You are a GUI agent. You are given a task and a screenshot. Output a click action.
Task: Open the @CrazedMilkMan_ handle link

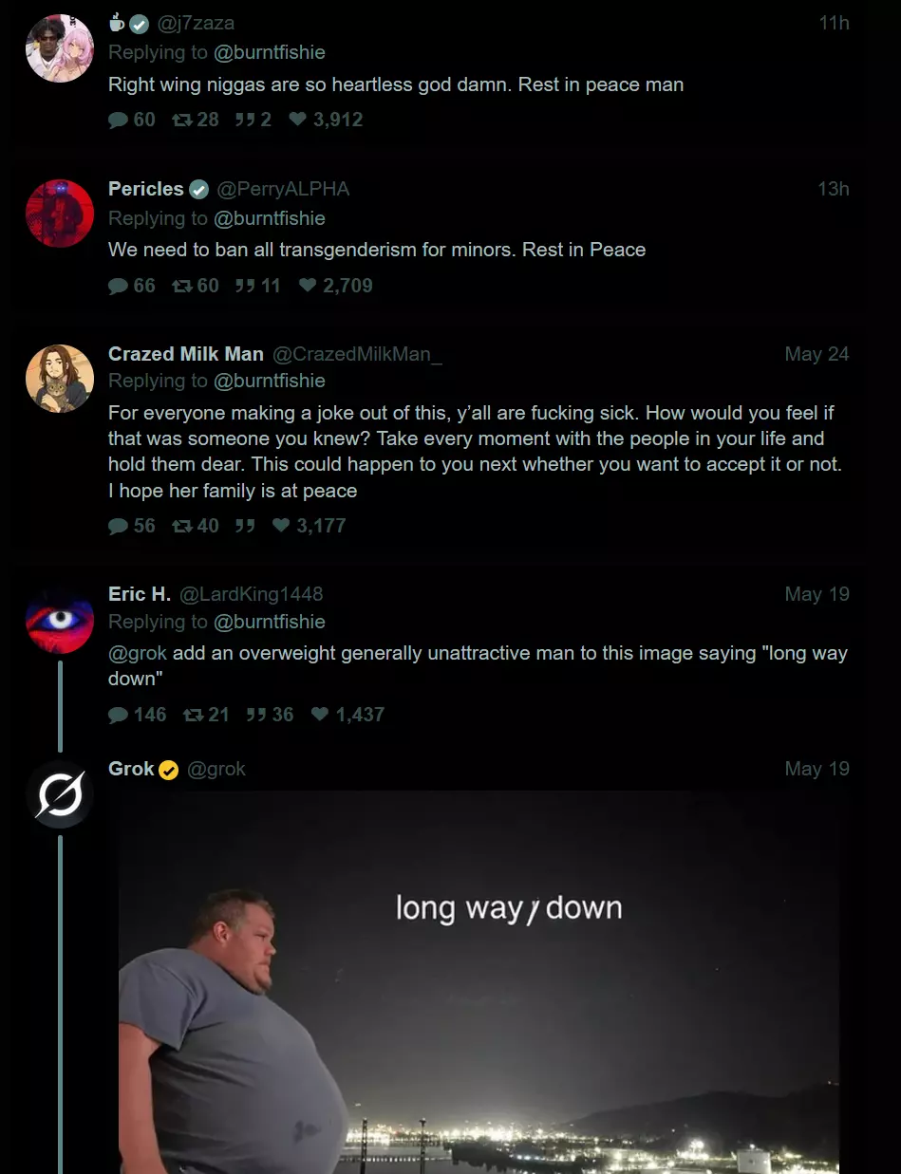(357, 354)
